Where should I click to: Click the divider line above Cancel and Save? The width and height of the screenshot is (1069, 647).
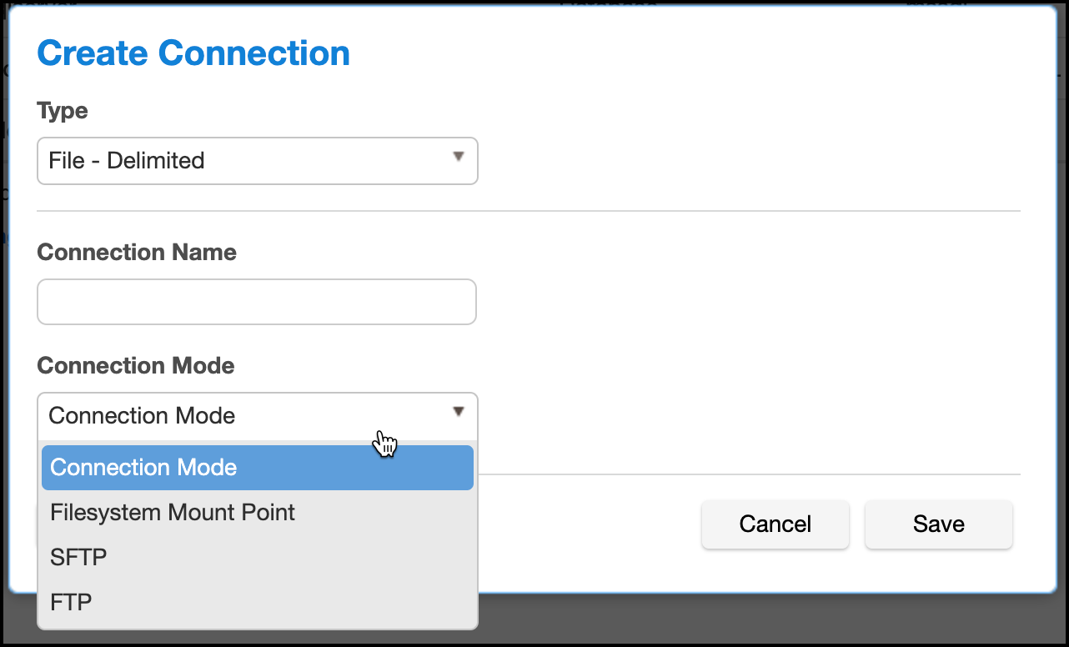[750, 474]
